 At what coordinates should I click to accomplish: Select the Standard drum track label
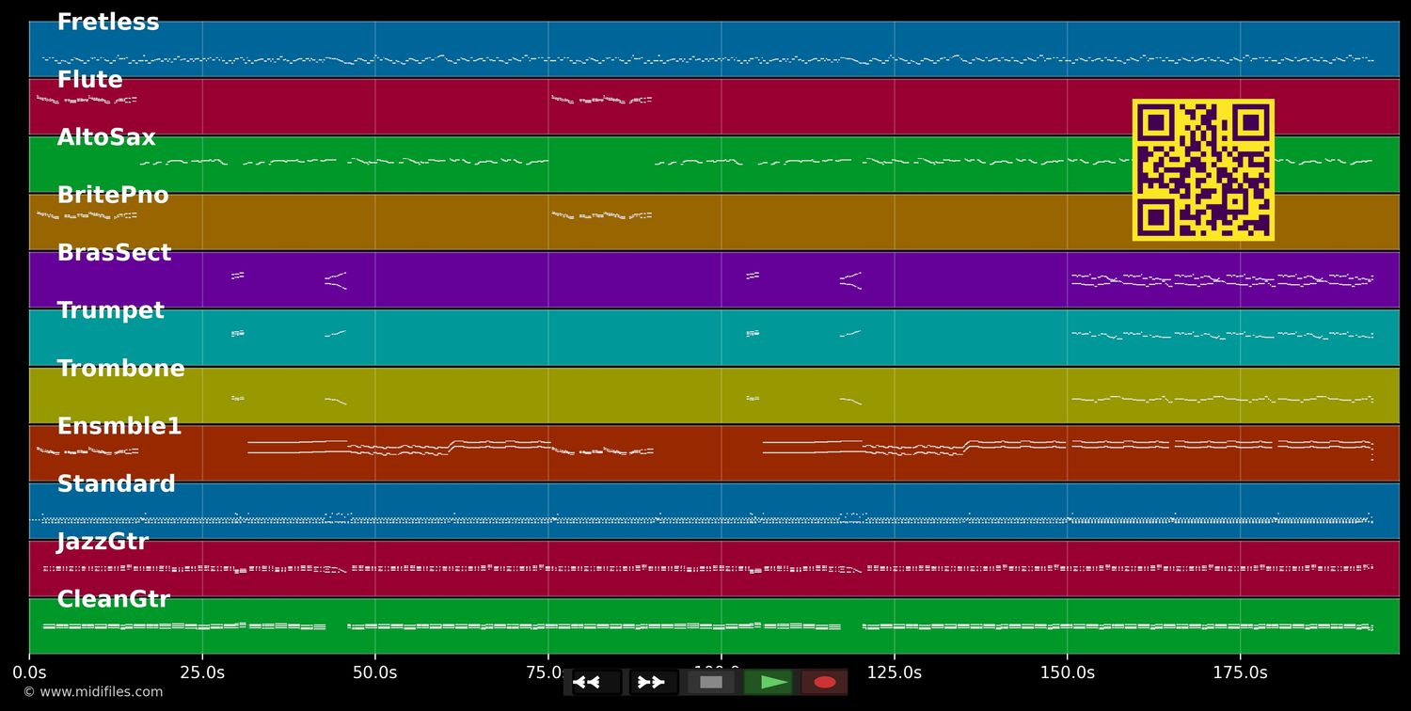(x=116, y=484)
